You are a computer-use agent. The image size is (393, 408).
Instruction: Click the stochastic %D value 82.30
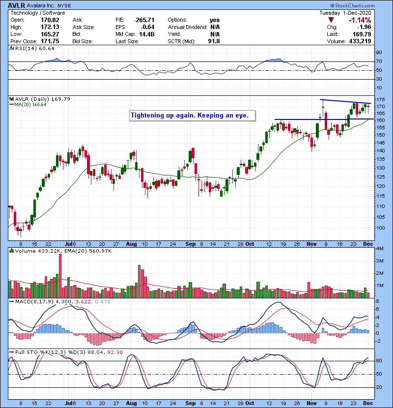[114, 352]
